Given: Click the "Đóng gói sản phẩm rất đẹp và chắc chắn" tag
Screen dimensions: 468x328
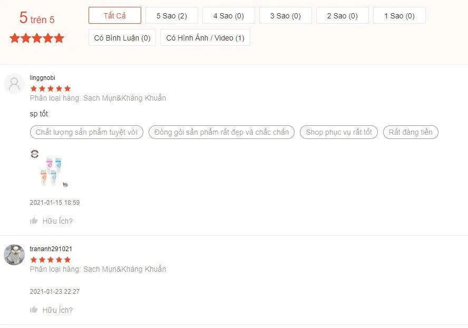Looking at the screenshot, I should pyautogui.click(x=221, y=132).
